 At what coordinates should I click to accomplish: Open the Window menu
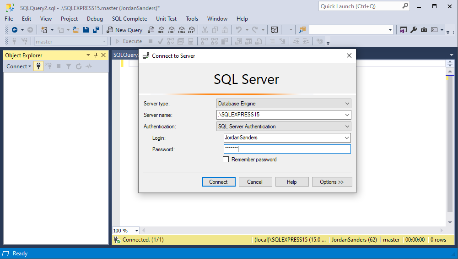(217, 19)
